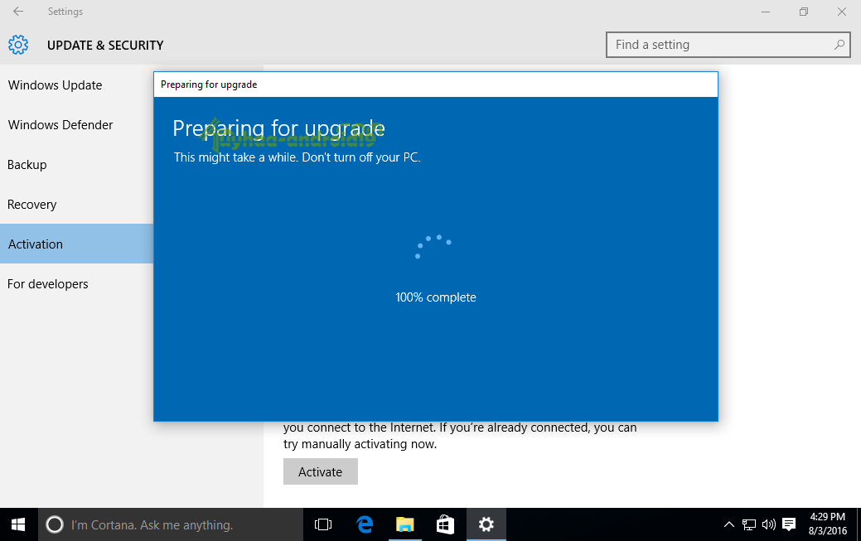Click the text 'try manually activating now.'

pos(360,444)
